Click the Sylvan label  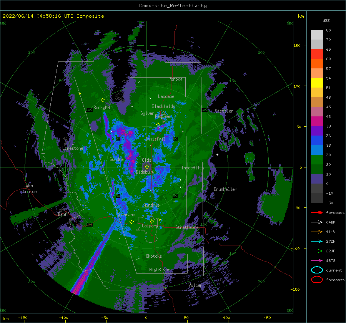[x=147, y=114]
